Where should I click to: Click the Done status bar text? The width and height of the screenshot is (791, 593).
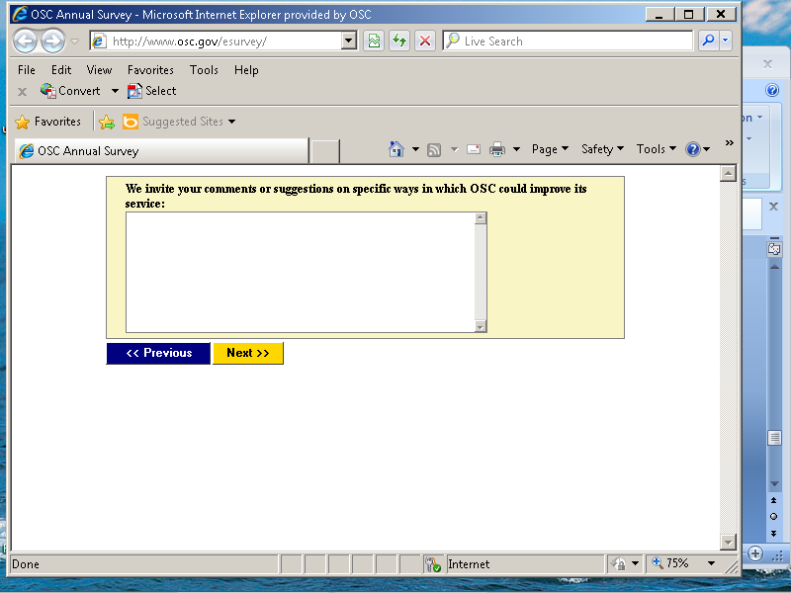[x=26, y=564]
